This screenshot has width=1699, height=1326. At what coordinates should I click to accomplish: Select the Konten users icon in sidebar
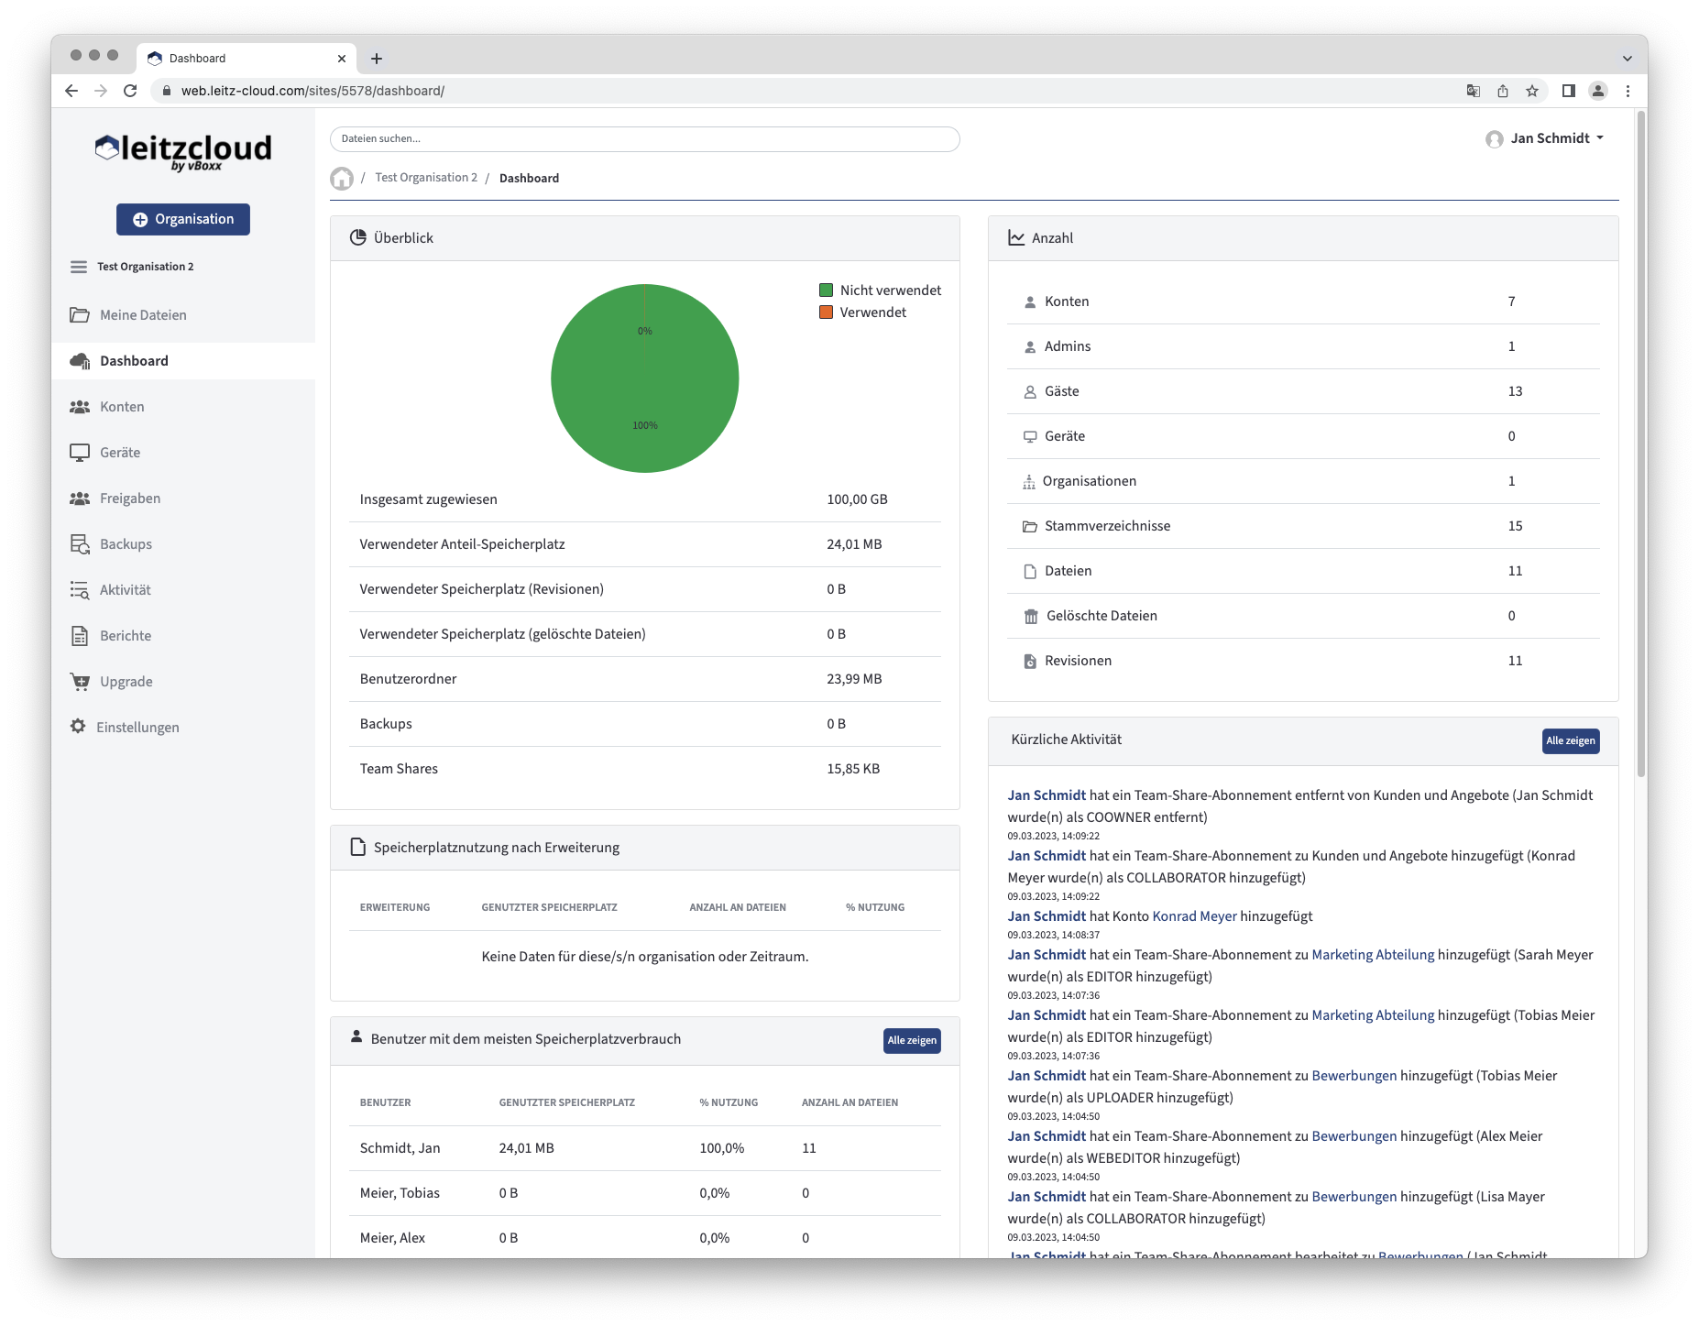(x=78, y=406)
